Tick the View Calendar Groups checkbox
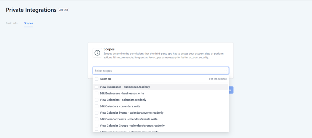Image resolution: width=312 pixels, height=138 pixels. tap(97, 126)
